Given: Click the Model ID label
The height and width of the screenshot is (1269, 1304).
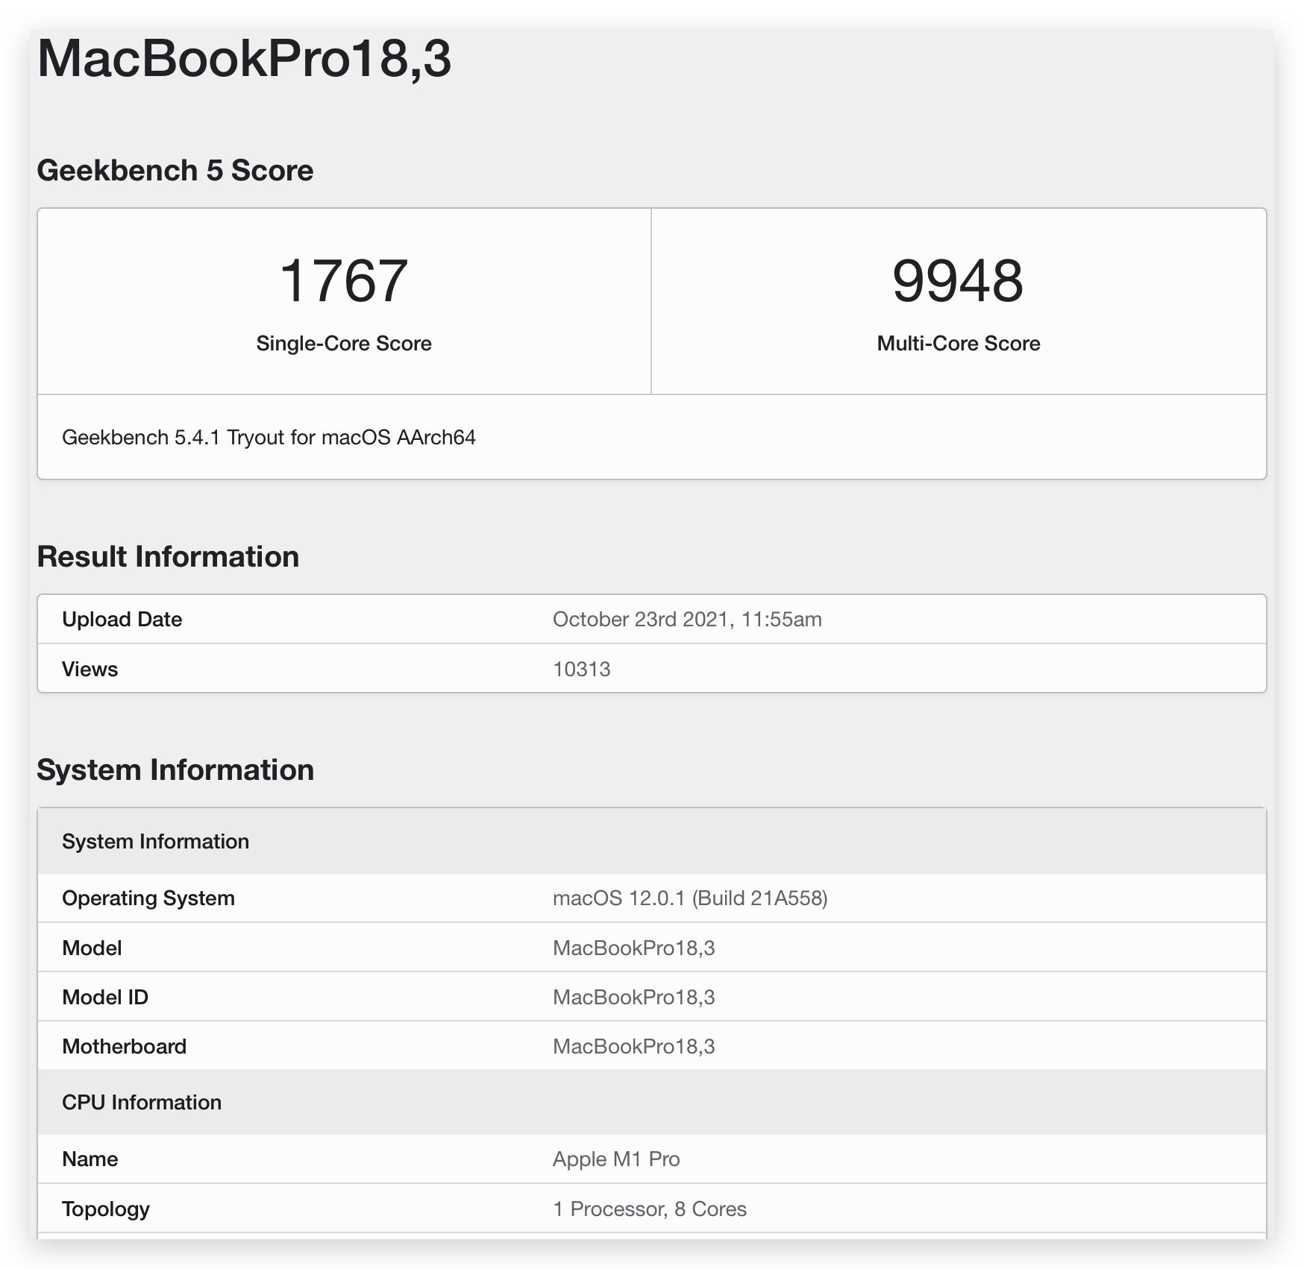Looking at the screenshot, I should pos(105,997).
